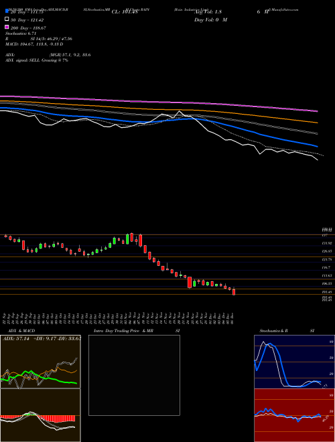The width and height of the screenshot is (335, 442).
Task: Click the empty Intra Day Trading chart box
Action: pos(134,375)
